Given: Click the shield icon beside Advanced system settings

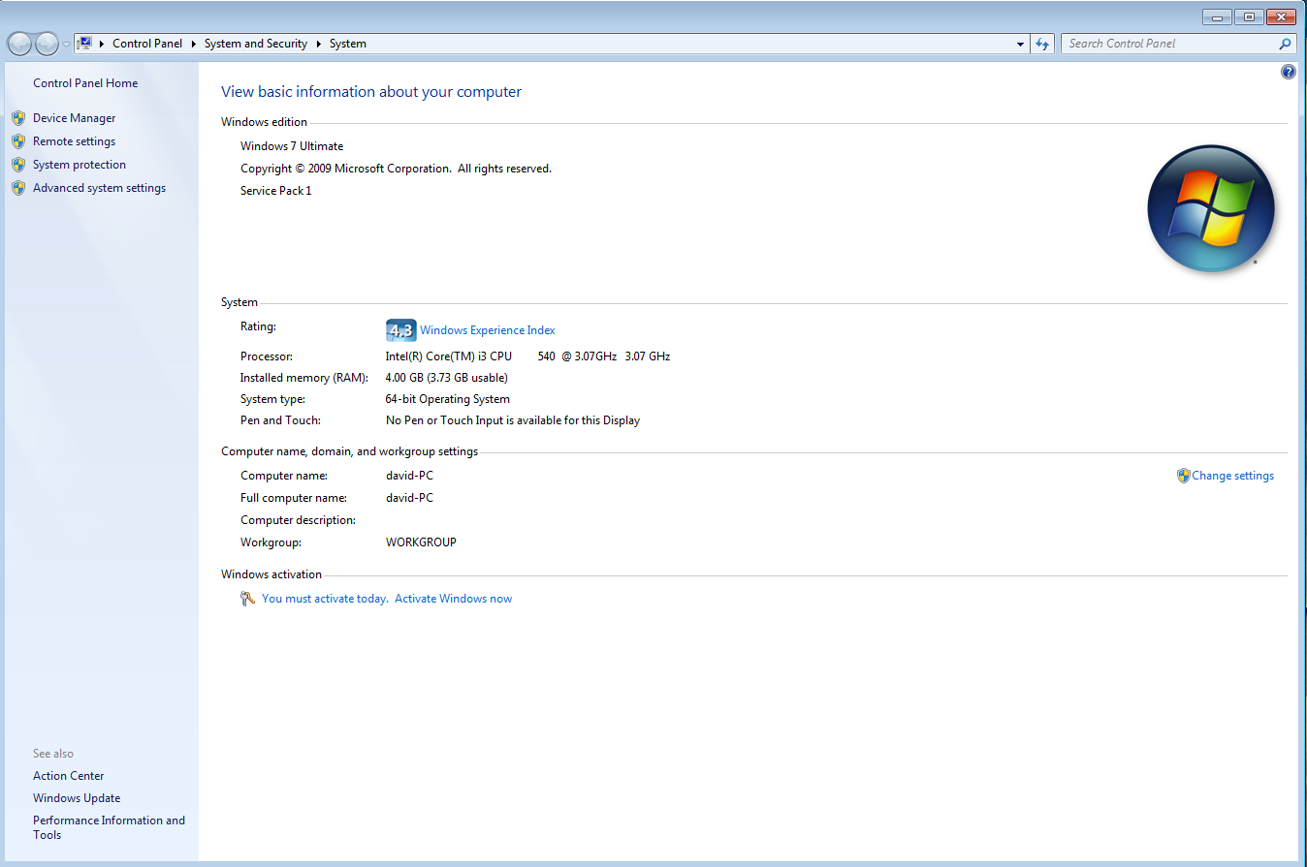Looking at the screenshot, I should click(18, 188).
